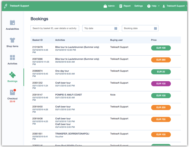Click the orange EUR 755 price badge

click(x=161, y=119)
